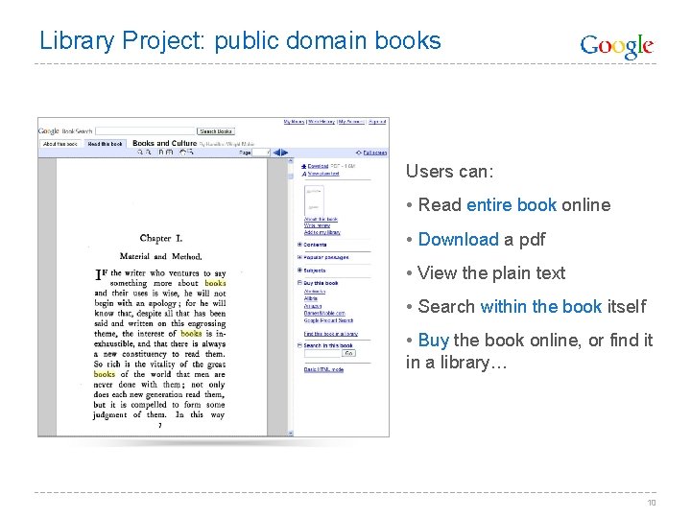This screenshot has width=691, height=518.
Task: Select the Read this book tab
Action: (105, 144)
